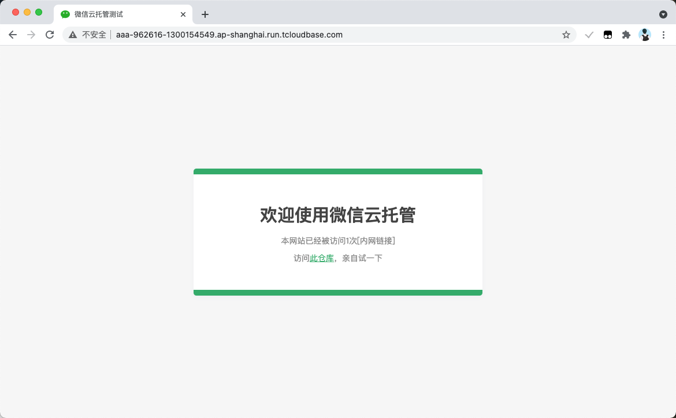Open the black square extension icon
676x418 pixels.
coord(607,35)
